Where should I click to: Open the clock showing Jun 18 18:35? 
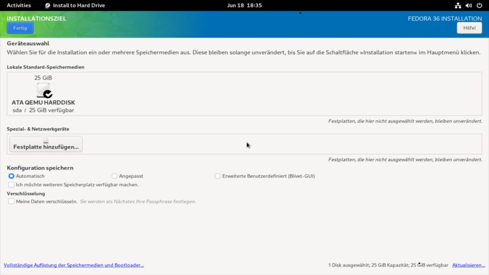pos(244,5)
